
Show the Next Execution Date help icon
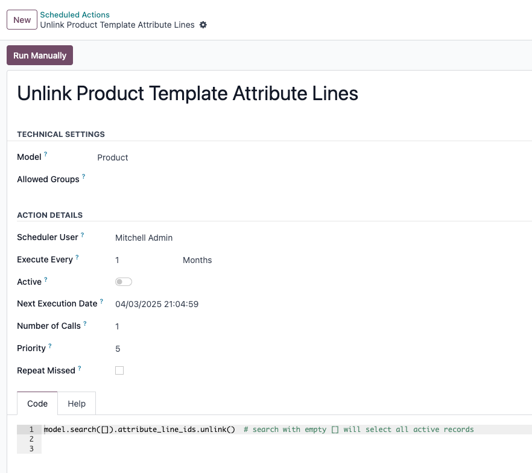101,301
